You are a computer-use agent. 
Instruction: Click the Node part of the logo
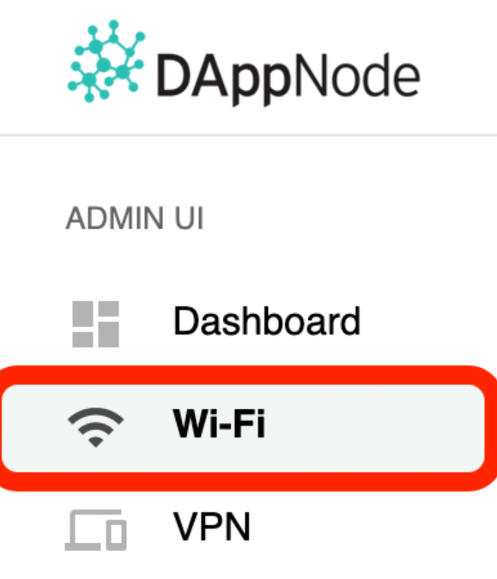click(x=356, y=75)
